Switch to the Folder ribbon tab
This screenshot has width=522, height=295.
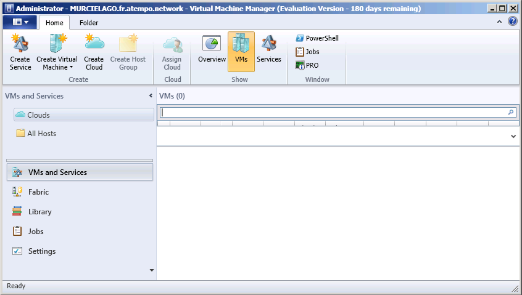pyautogui.click(x=89, y=23)
